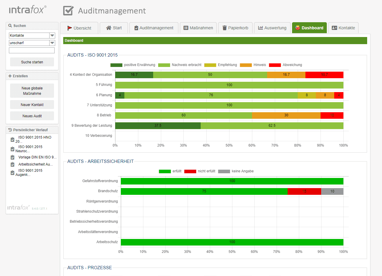Click inside the empty search text field

pos(32,50)
